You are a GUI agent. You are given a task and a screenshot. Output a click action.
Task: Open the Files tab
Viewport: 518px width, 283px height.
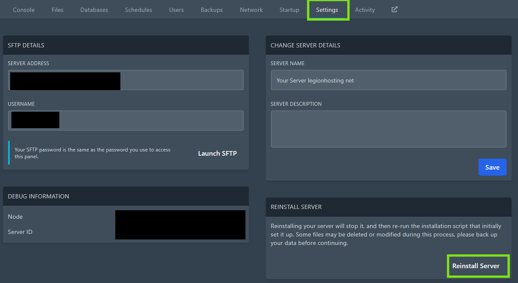tap(57, 10)
